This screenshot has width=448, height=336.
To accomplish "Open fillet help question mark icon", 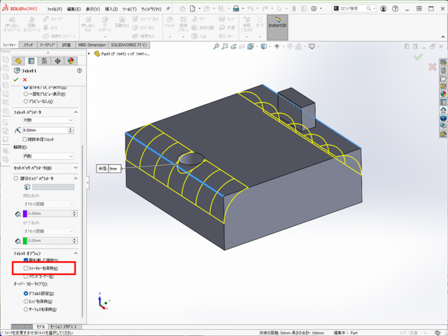I will click(x=79, y=70).
